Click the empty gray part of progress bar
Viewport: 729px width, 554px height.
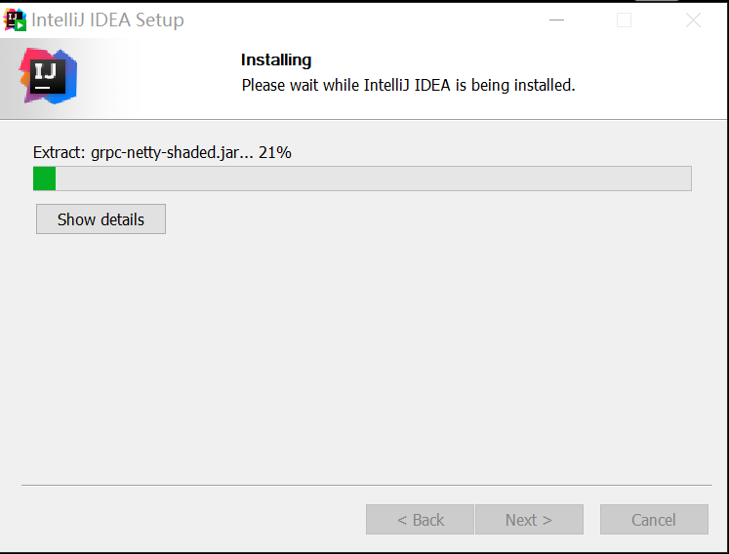pyautogui.click(x=374, y=178)
